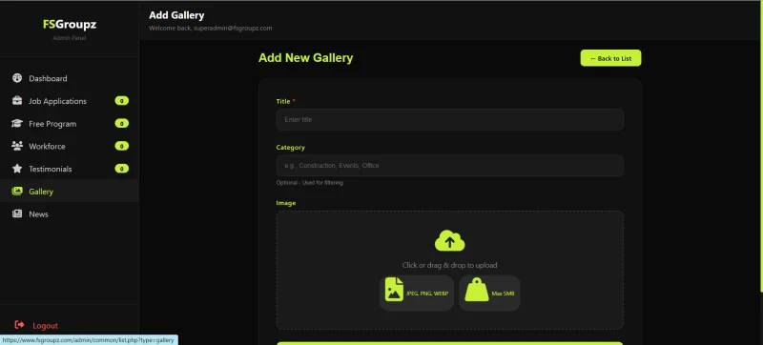Open the Dashboard menu item
The image size is (763, 345).
pyautogui.click(x=69, y=78)
